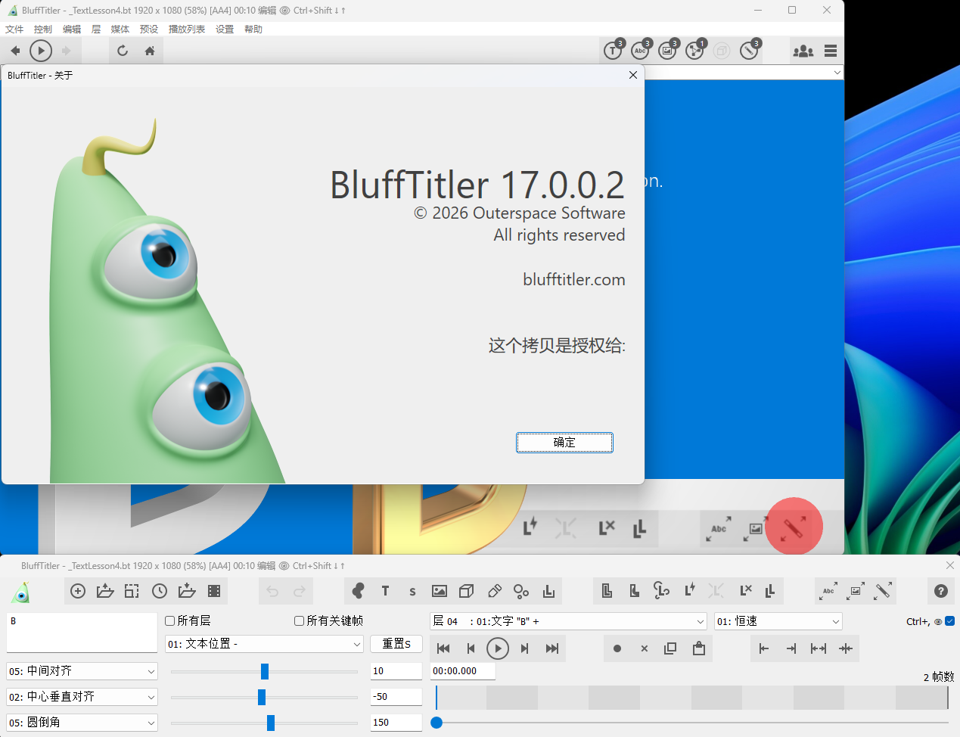Click the Abc badge icon in main toolbar
Image resolution: width=960 pixels, height=737 pixels.
(641, 51)
